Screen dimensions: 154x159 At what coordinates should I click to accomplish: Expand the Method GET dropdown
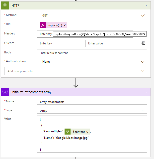tap(143, 15)
